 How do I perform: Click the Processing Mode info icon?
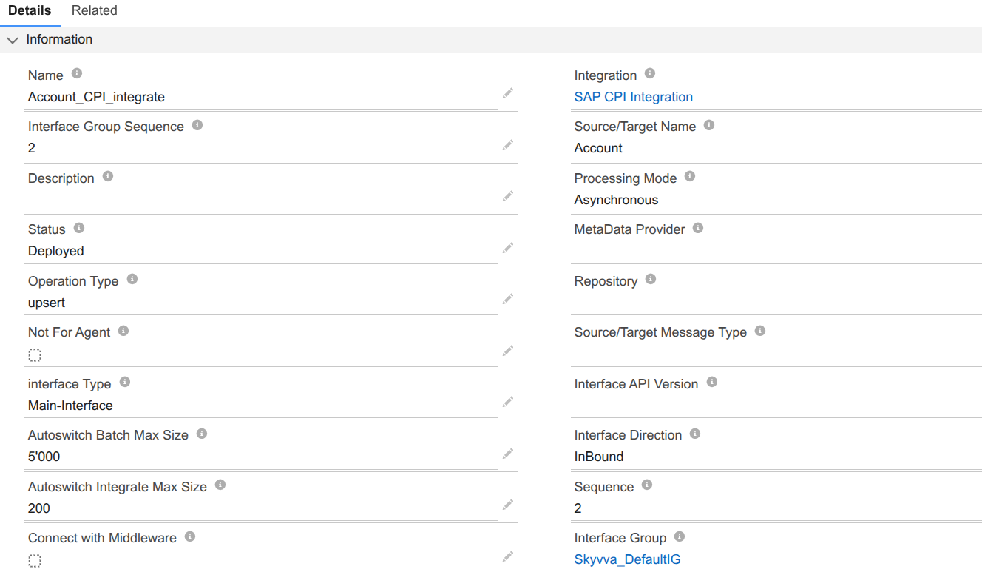point(690,177)
